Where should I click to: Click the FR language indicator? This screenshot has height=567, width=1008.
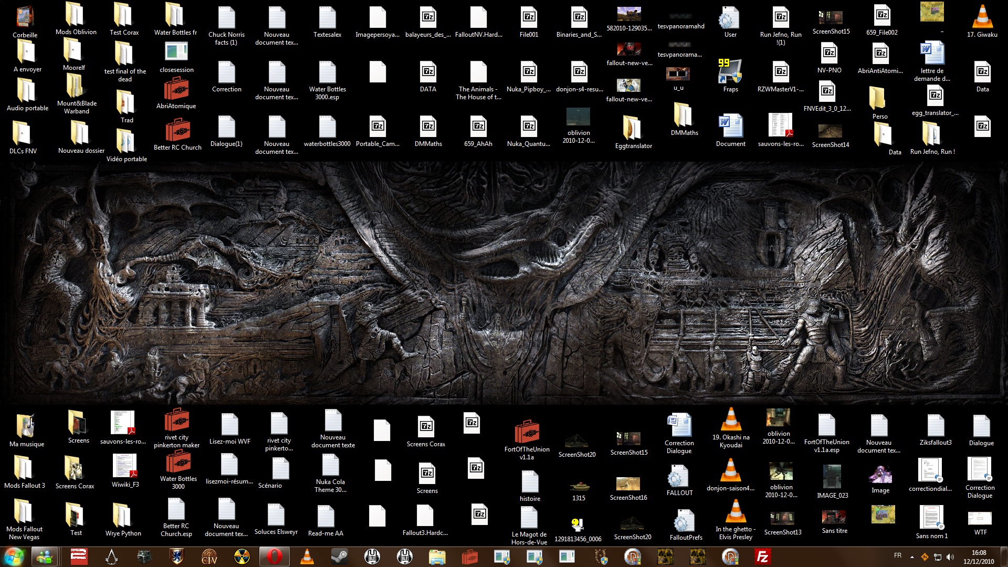pyautogui.click(x=898, y=555)
